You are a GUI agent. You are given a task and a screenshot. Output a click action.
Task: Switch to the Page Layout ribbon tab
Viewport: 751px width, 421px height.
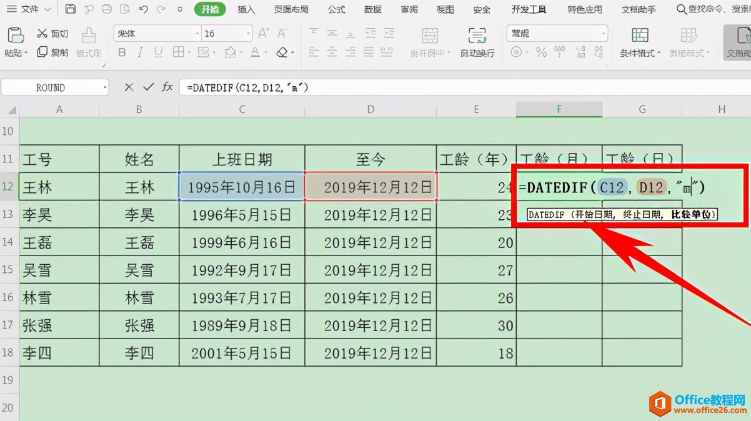point(291,9)
